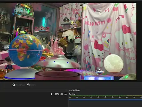This screenshot has width=142, height=107.
Task: Select the Device audio channel label
Action: point(72,94)
